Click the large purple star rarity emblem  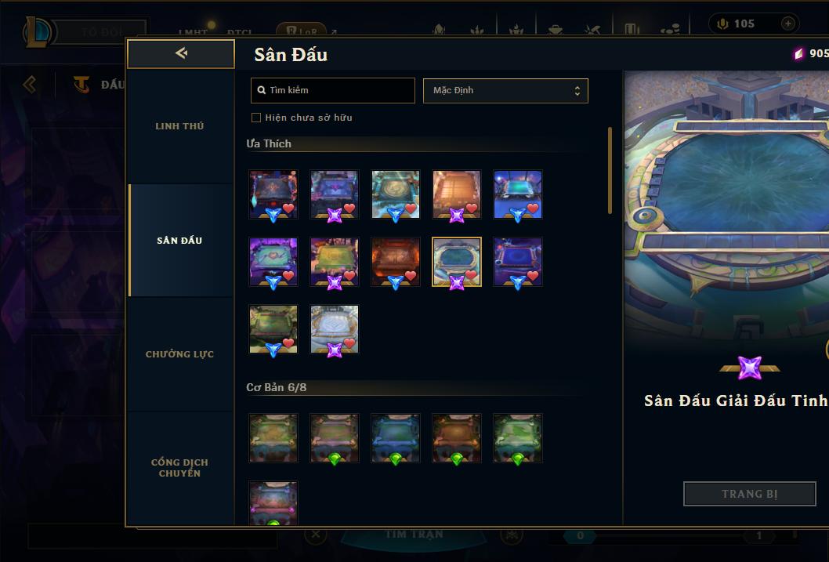(750, 368)
